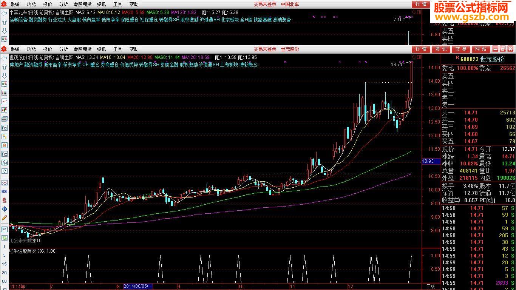
Task: Open the intraday line chart icon
Action: (x=4, y=101)
